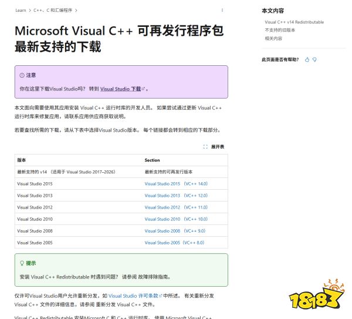
Task: Click the 此页面是否有帮助? label
Action: 280,59
